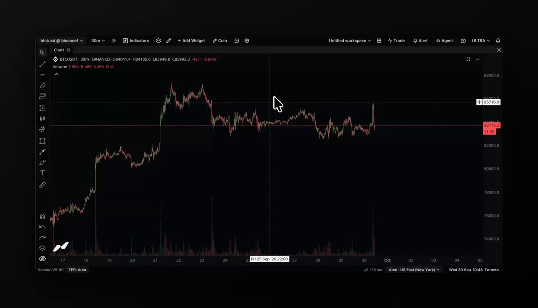The width and height of the screenshot is (538, 308).
Task: Toggle drawings visibility eye icon
Action: [42, 259]
